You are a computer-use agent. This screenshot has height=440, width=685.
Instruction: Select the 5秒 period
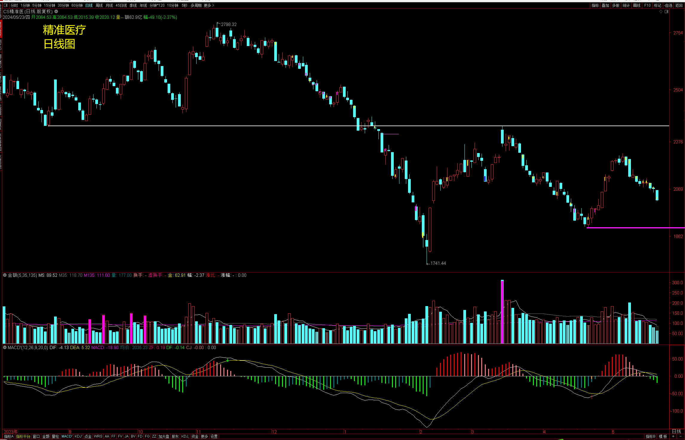click(184, 5)
